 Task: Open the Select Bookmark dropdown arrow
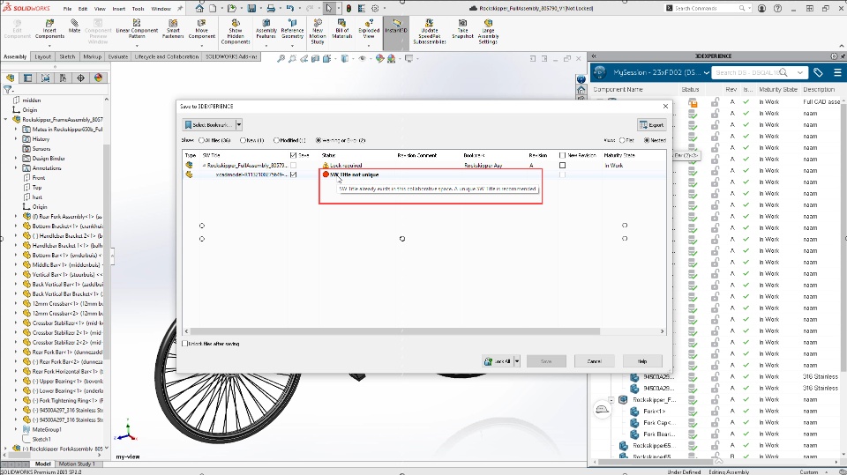(239, 124)
